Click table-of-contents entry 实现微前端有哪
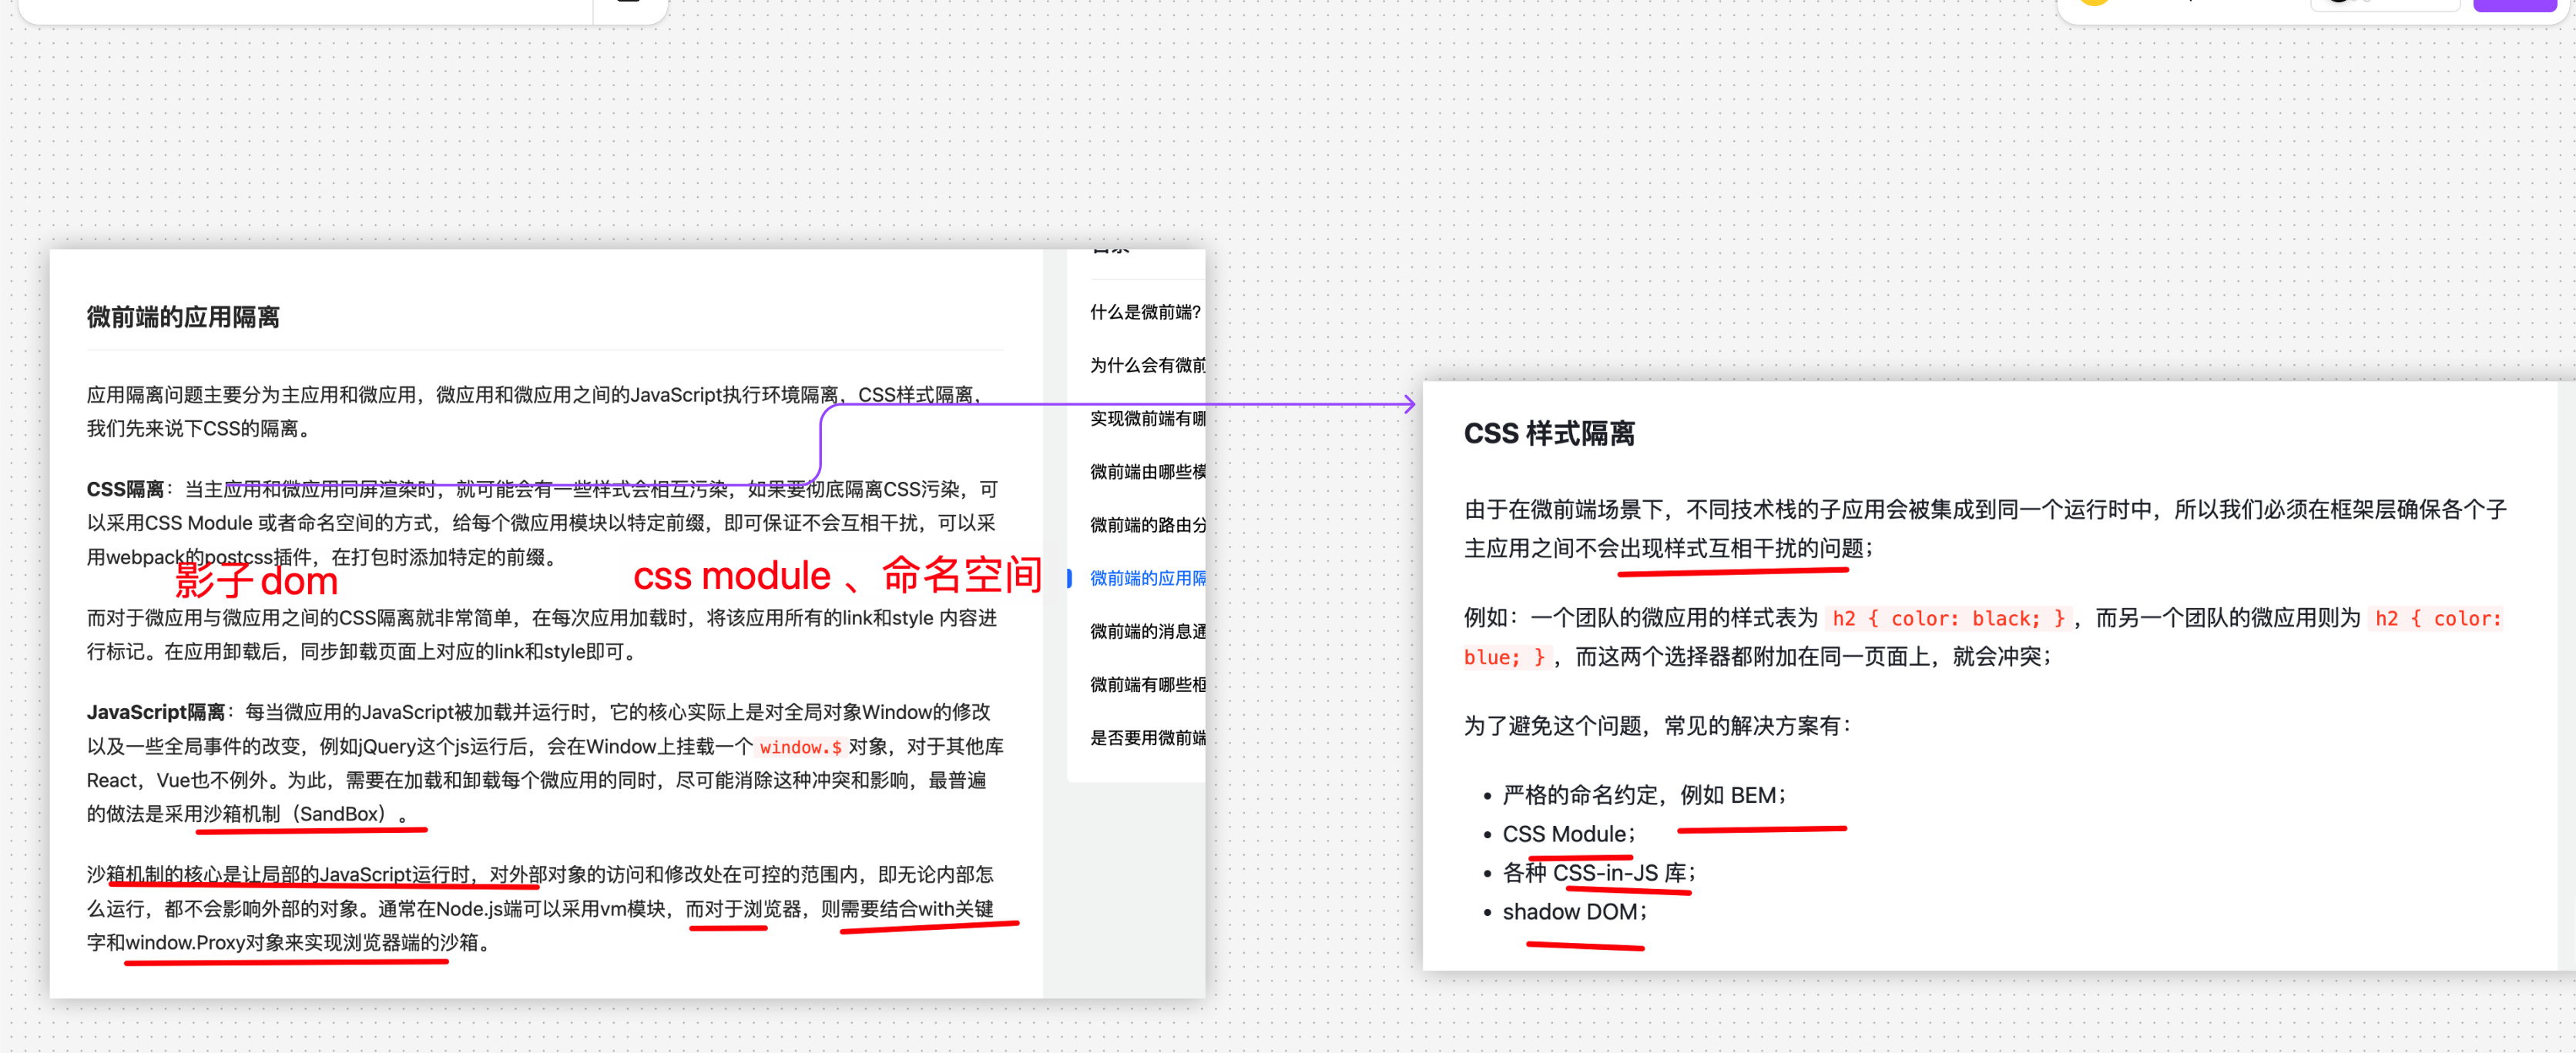 (x=1147, y=418)
